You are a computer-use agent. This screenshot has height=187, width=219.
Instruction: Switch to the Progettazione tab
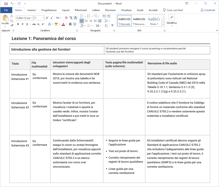pyautogui.click(x=49, y=10)
